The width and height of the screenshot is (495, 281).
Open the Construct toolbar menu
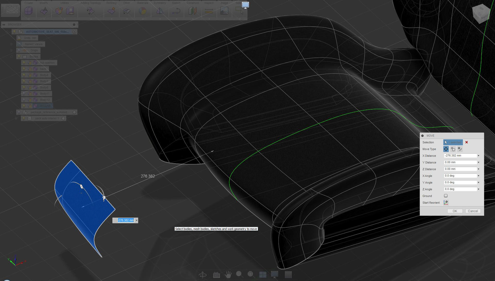193,3
